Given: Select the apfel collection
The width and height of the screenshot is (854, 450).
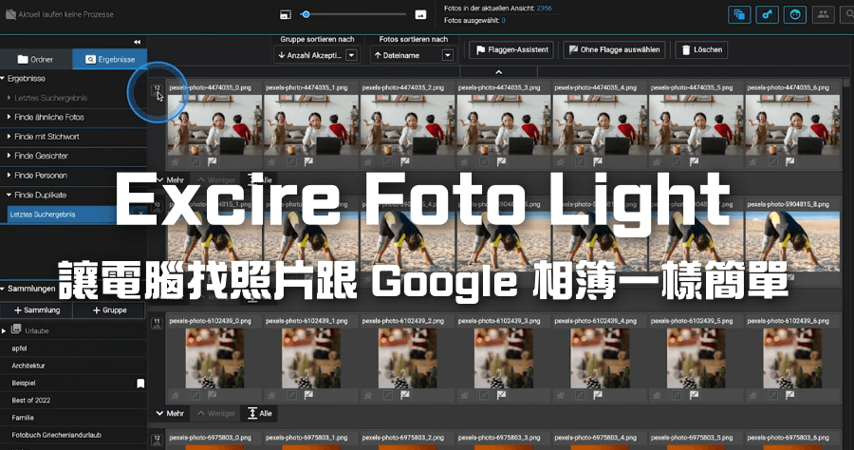Looking at the screenshot, I should tap(73, 348).
